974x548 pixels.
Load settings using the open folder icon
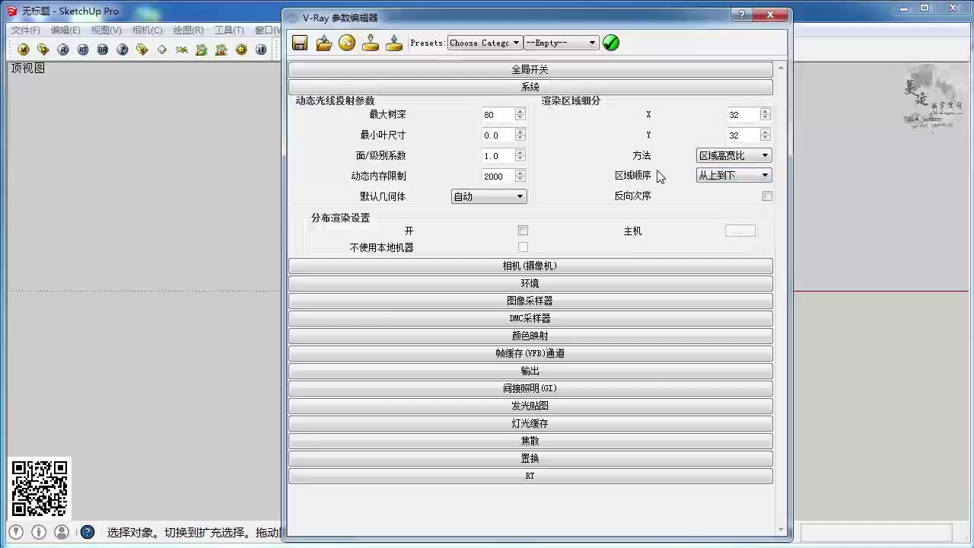(x=323, y=43)
